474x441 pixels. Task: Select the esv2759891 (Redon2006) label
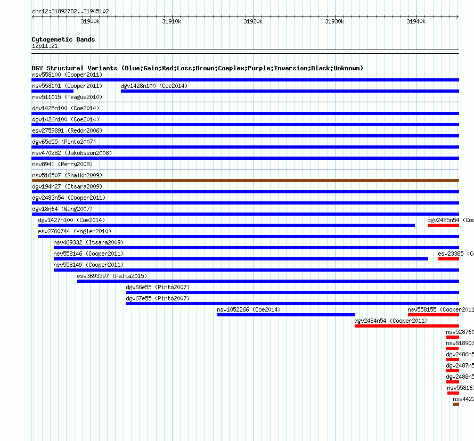pyautogui.click(x=67, y=130)
